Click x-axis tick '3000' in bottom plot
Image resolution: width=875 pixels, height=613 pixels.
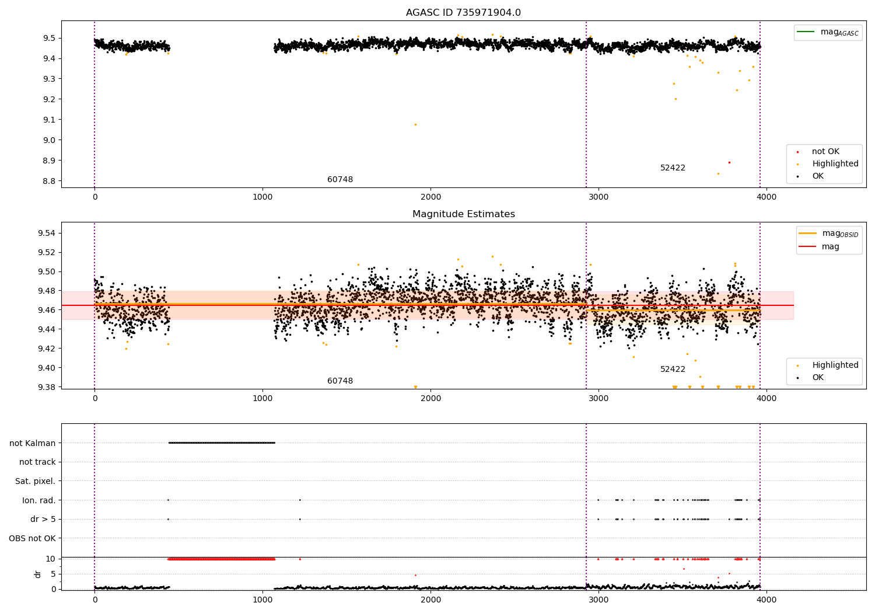598,600
